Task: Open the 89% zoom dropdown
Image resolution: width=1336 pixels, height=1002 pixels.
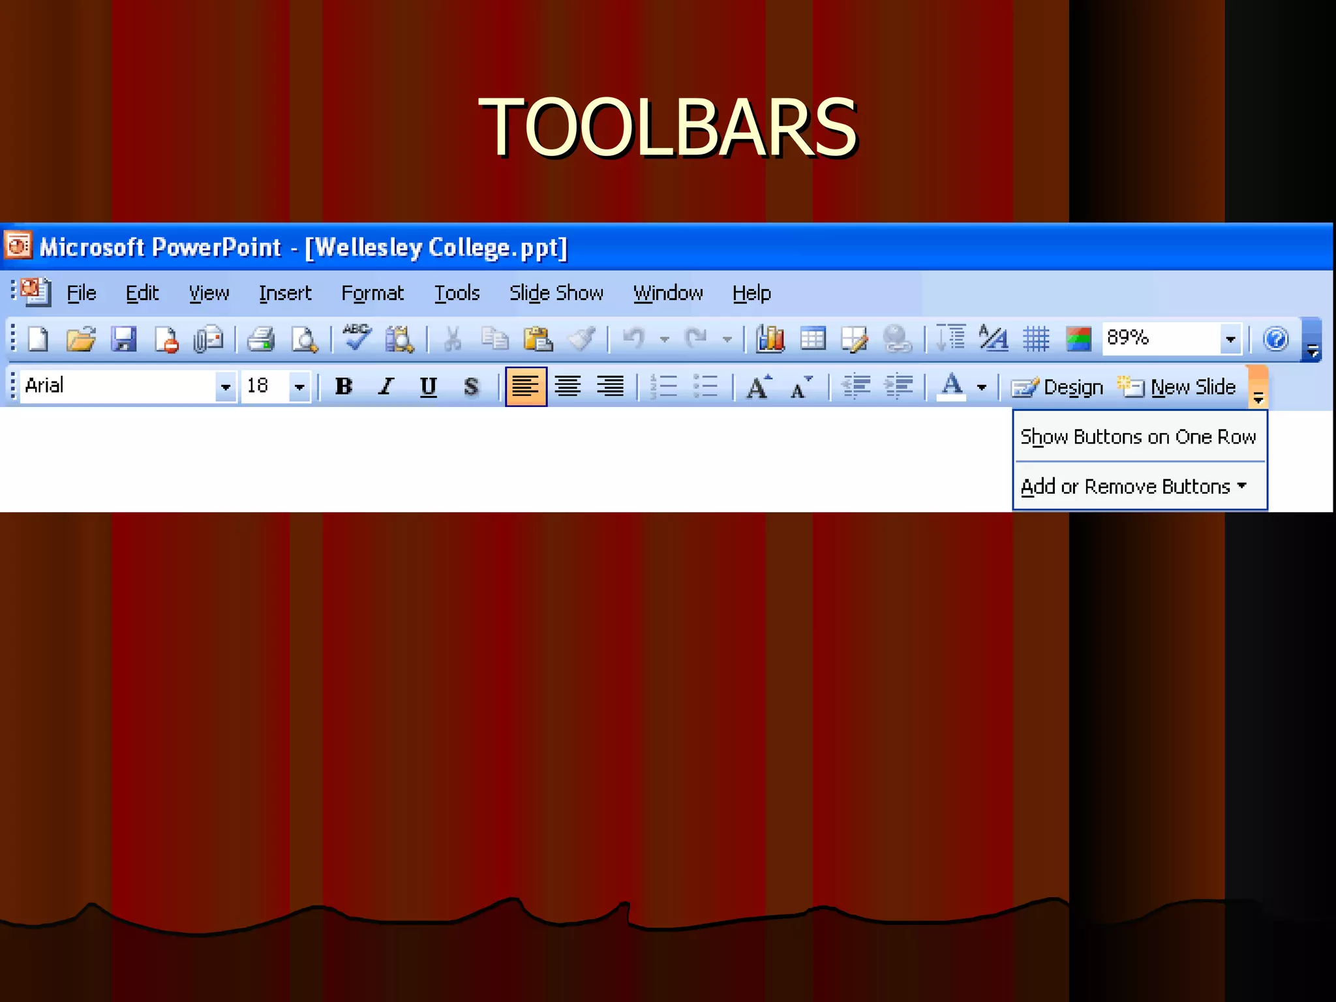Action: pos(1230,339)
